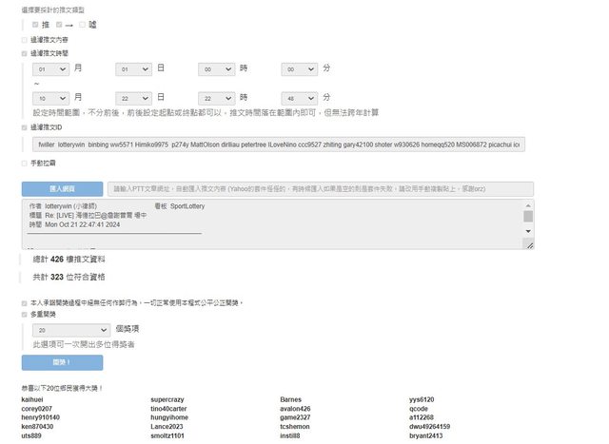Toggle the → arrow comment-type checkbox
Image resolution: width=609 pixels, height=444 pixels.
tap(59, 24)
